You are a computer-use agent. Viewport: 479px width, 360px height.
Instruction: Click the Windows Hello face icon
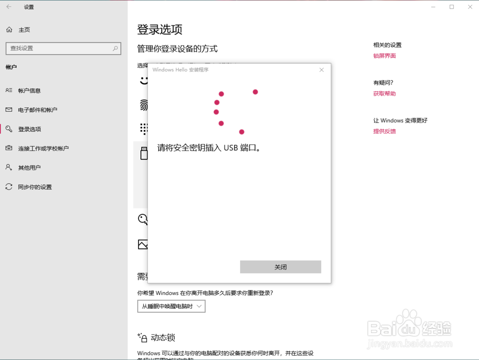[144, 80]
